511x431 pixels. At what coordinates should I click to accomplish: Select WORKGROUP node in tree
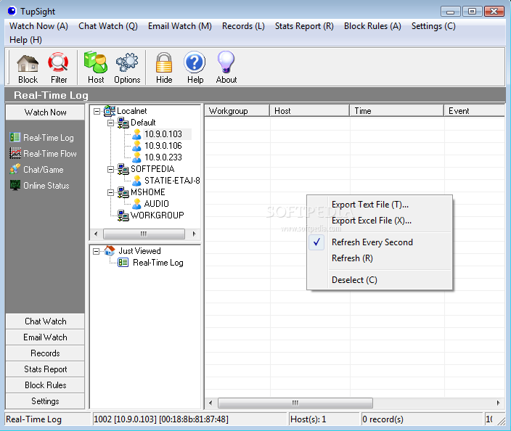click(x=151, y=215)
